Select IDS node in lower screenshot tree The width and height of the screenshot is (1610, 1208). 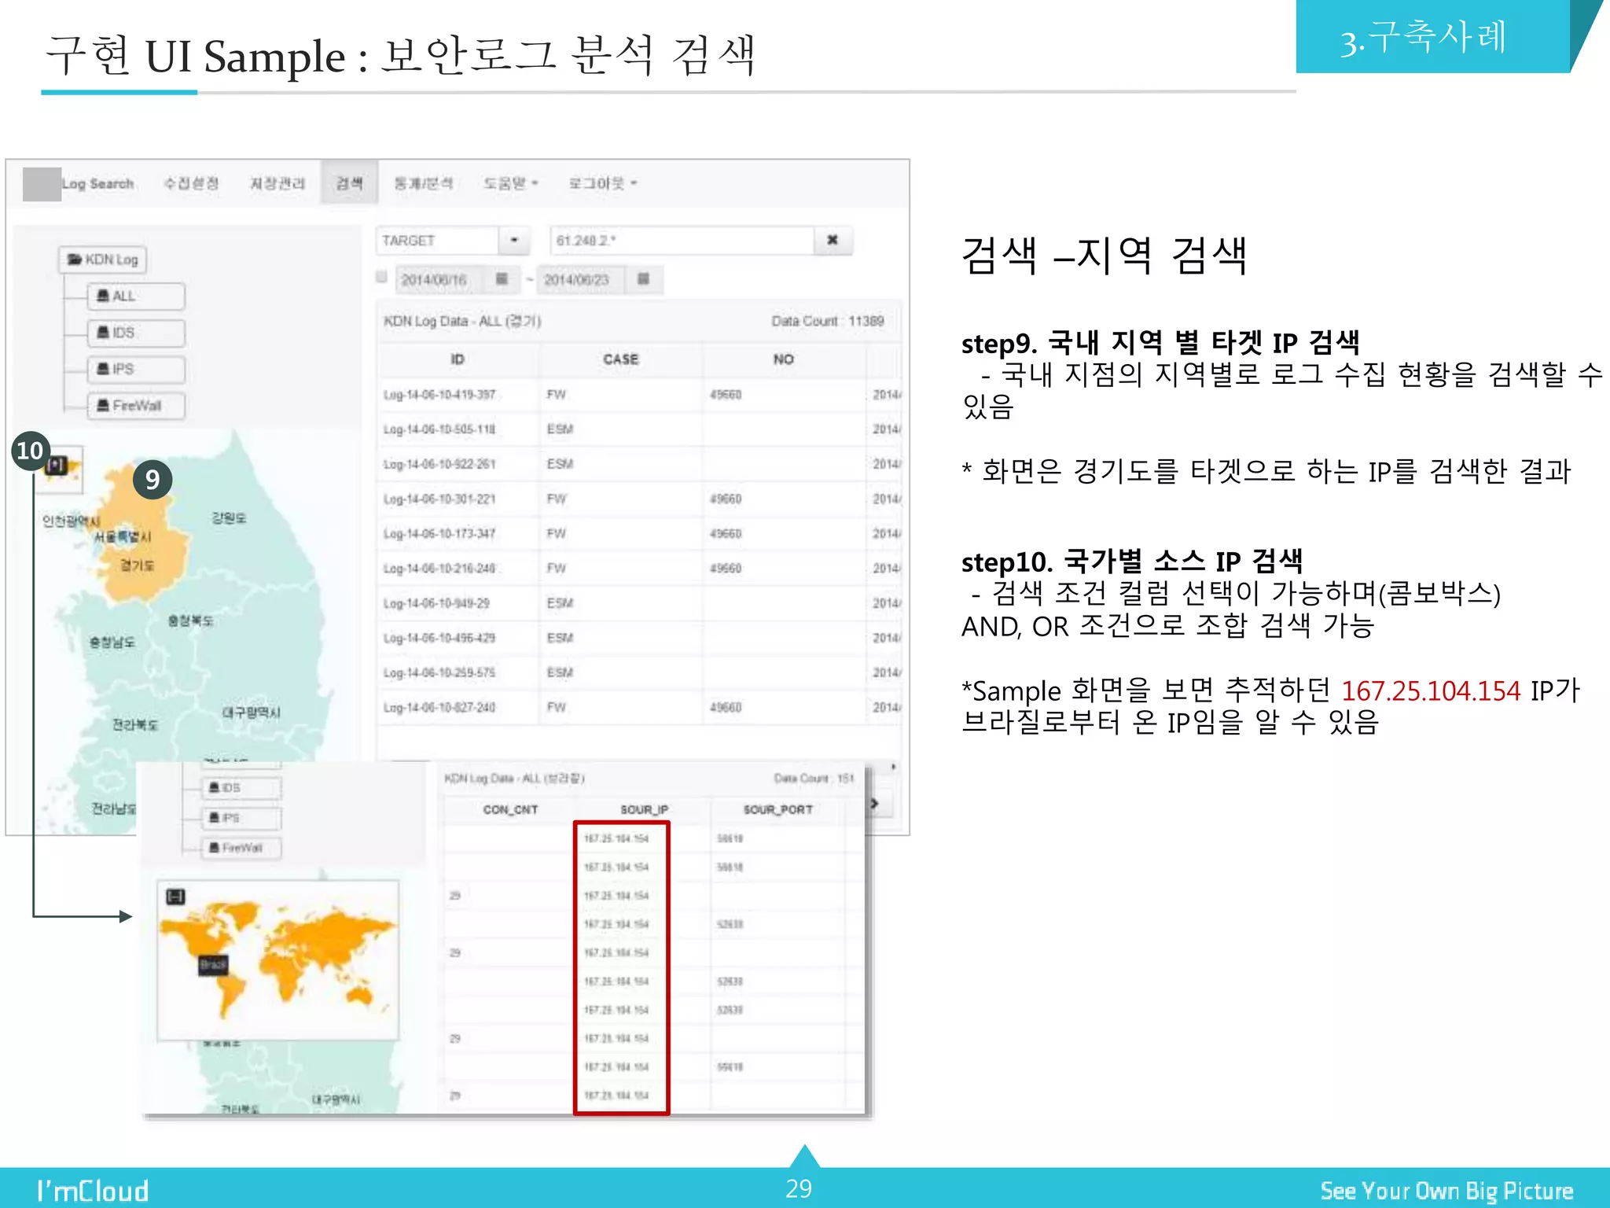coord(241,788)
